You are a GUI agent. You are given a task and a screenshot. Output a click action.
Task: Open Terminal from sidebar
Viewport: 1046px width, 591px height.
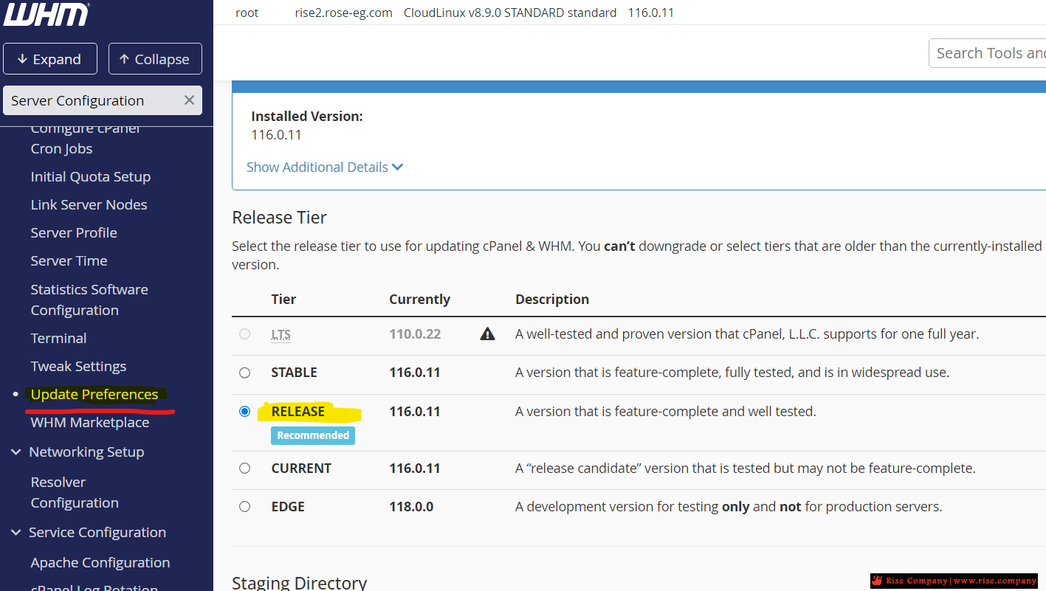(58, 338)
